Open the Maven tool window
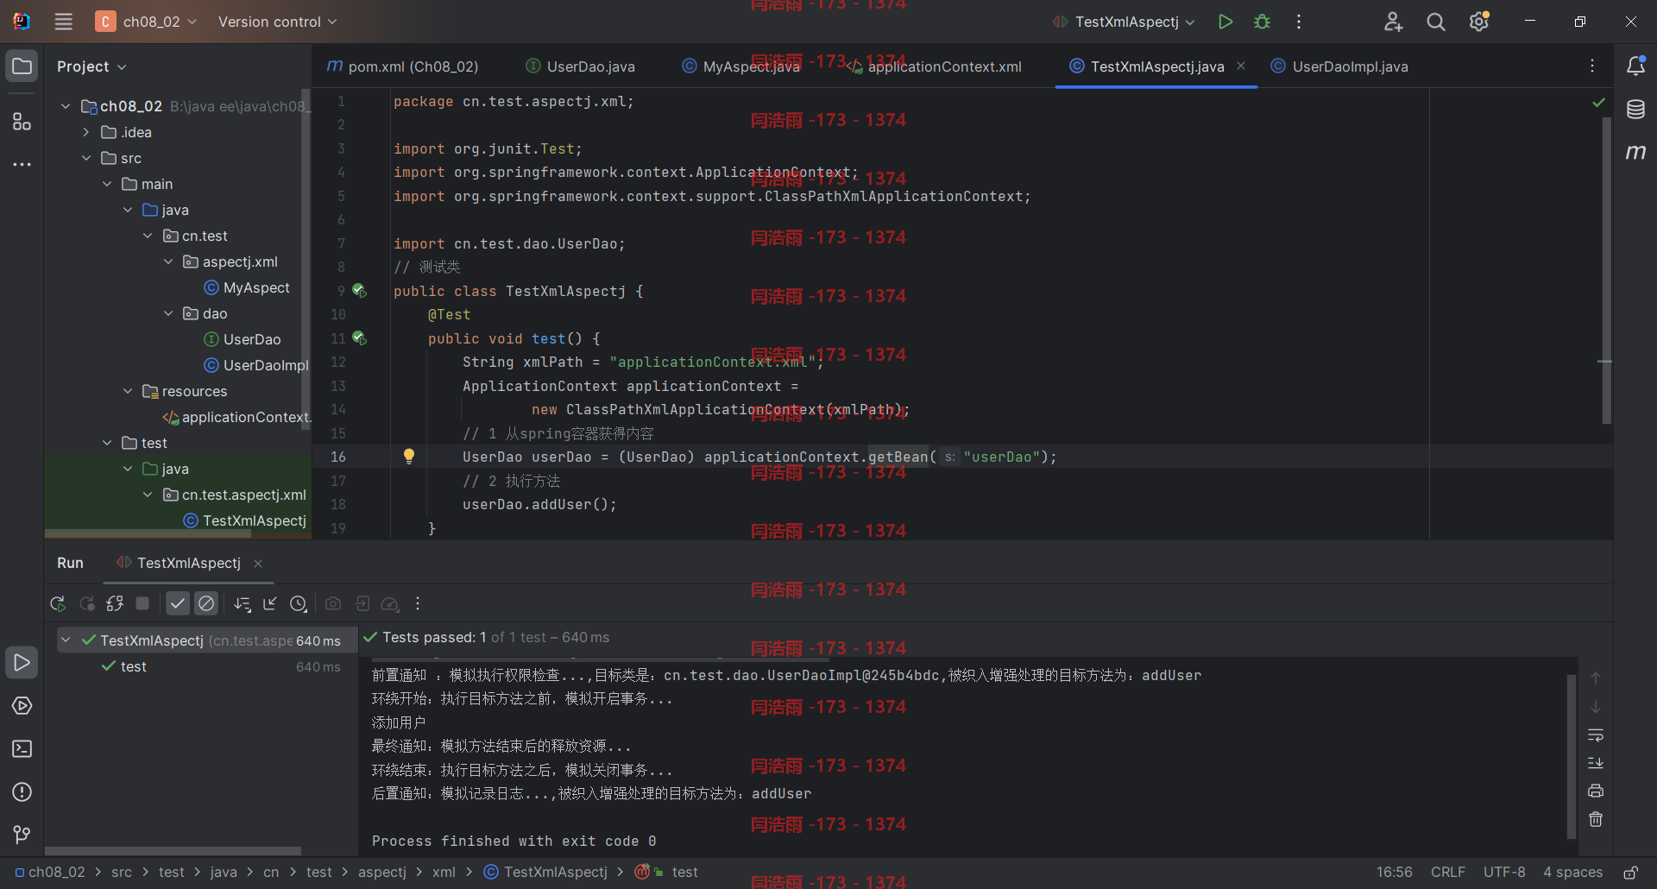Screen dimensions: 1657x889 pyautogui.click(x=1635, y=152)
